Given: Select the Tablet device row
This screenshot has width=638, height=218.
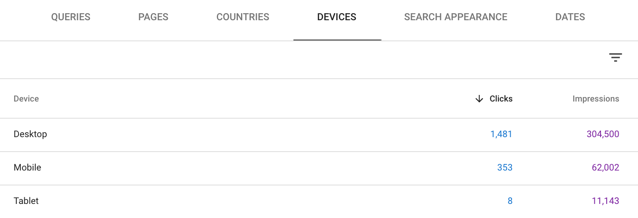Looking at the screenshot, I should coord(319,201).
